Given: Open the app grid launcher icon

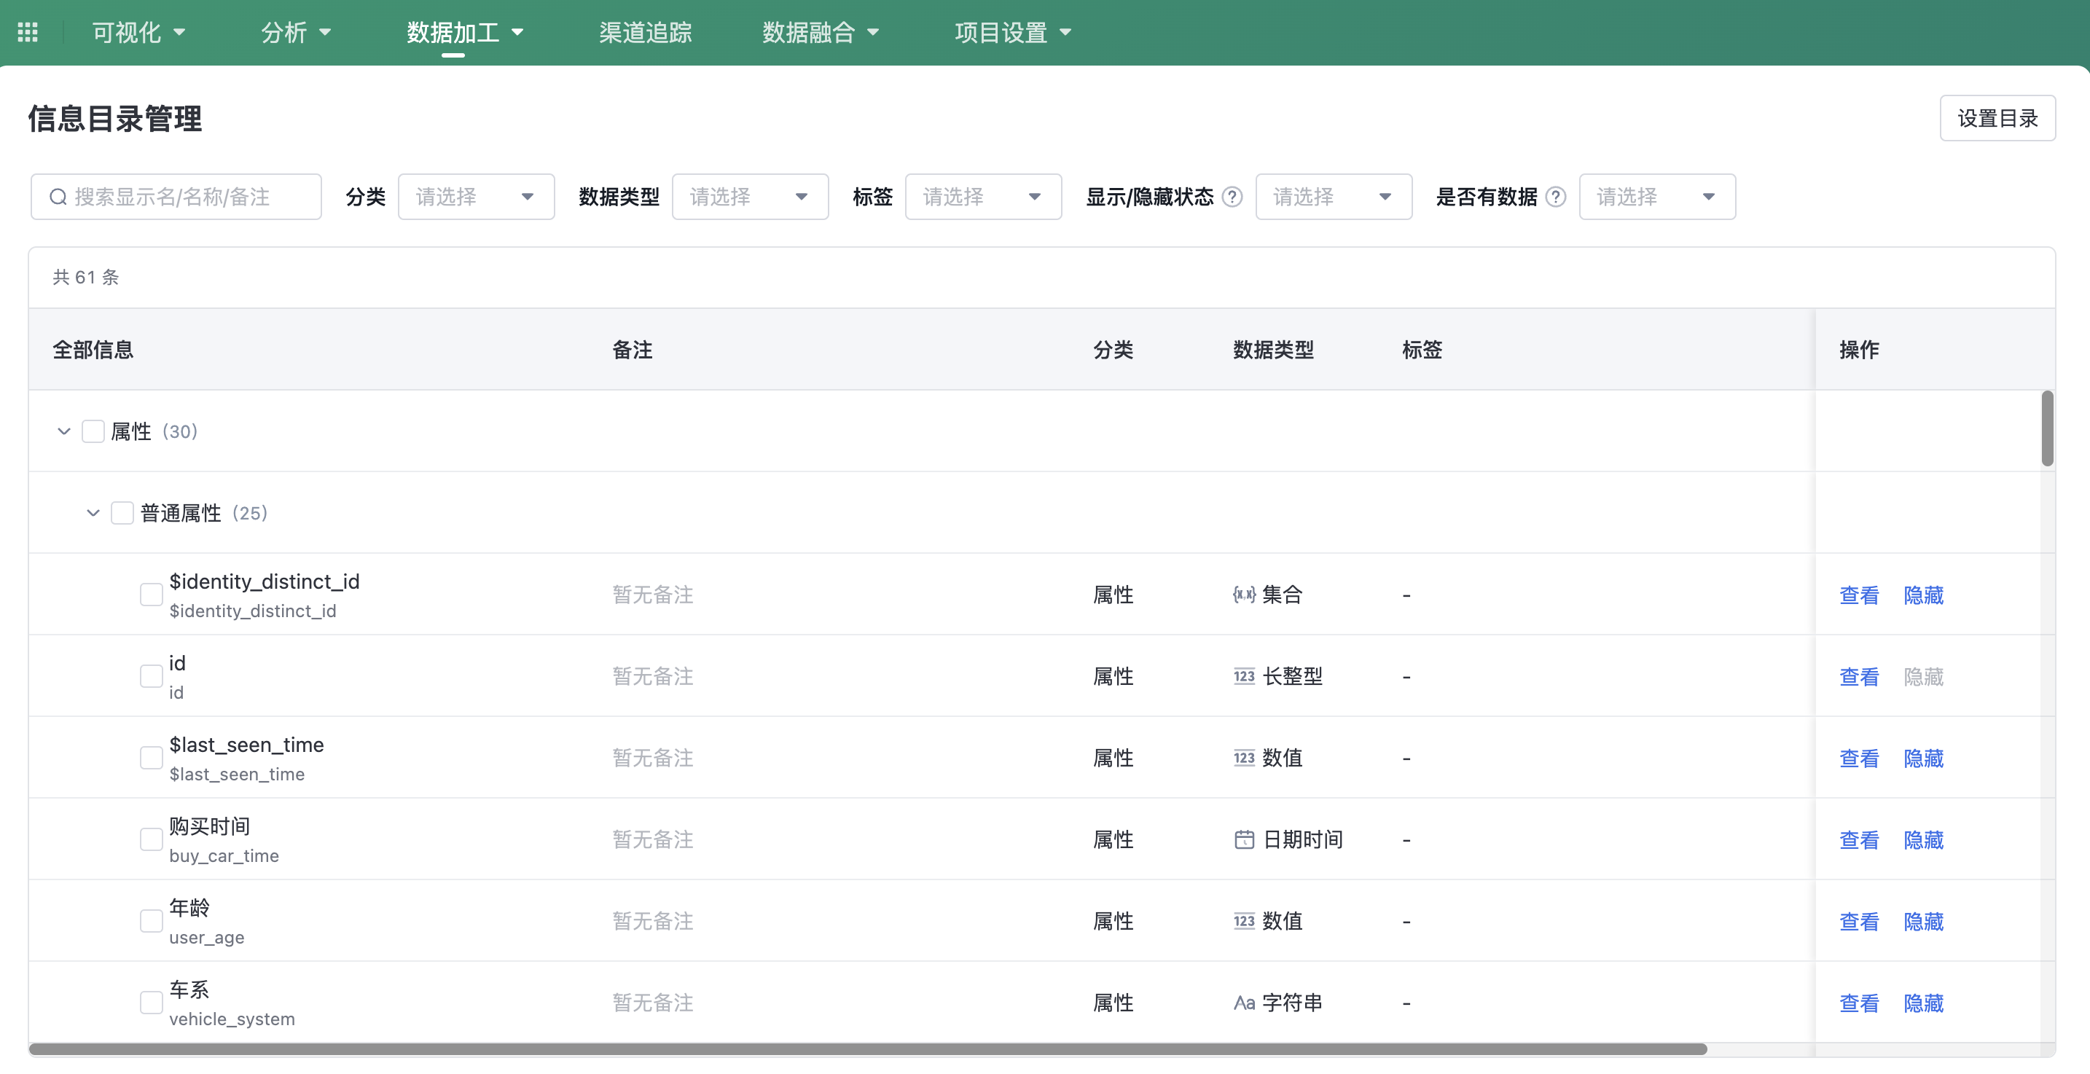Looking at the screenshot, I should [28, 33].
